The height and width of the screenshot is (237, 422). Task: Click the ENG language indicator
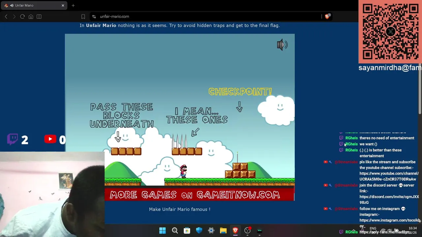pyautogui.click(x=373, y=228)
